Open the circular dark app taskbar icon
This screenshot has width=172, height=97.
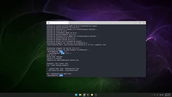pos(96,95)
